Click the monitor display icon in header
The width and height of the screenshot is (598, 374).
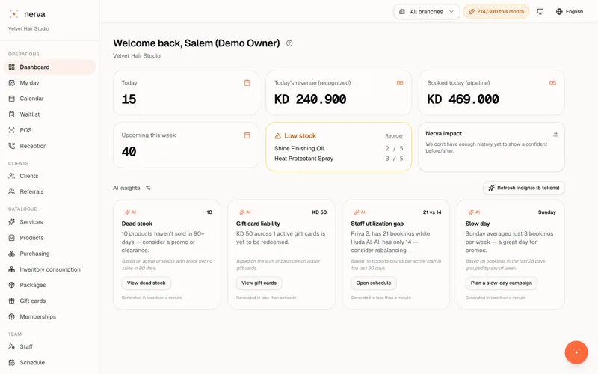tap(540, 12)
